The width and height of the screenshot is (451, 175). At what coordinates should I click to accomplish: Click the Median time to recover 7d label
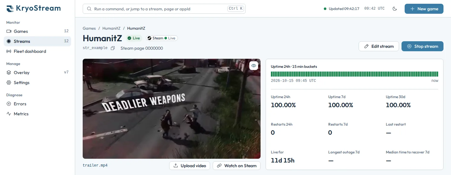[407, 152]
